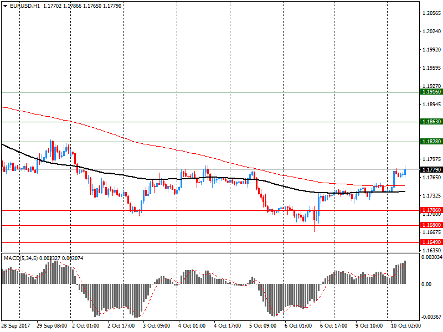The height and width of the screenshot is (332, 443).
Task: Click the MACD zero level label 0.00
Action: (426, 284)
